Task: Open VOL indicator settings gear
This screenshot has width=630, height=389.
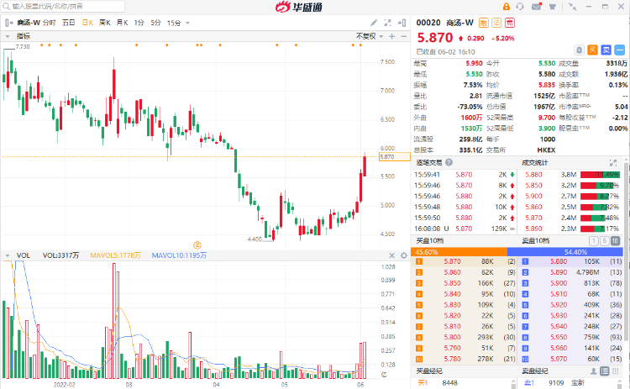Action: click(404, 255)
